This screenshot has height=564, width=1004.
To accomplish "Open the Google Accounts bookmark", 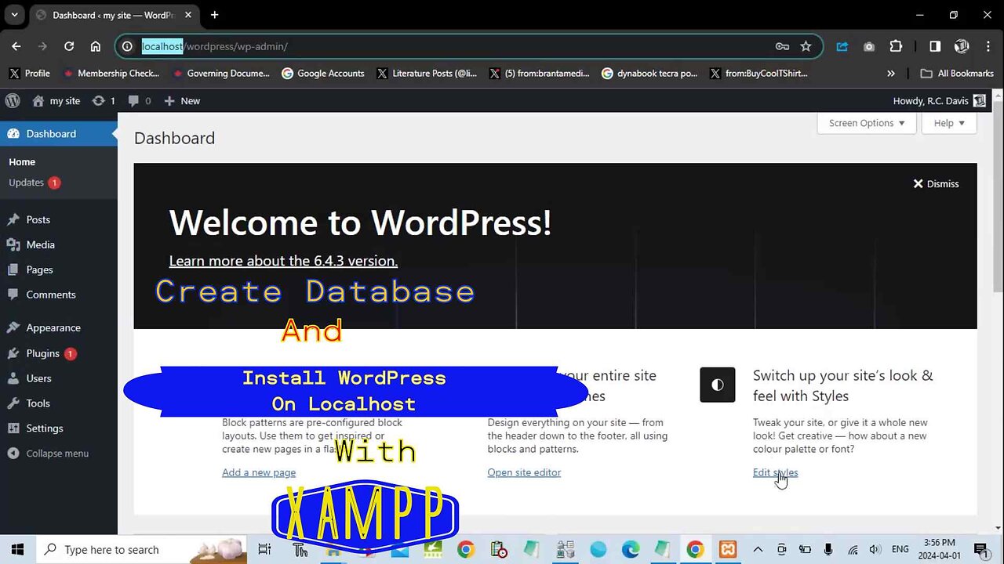I will 323,74.
